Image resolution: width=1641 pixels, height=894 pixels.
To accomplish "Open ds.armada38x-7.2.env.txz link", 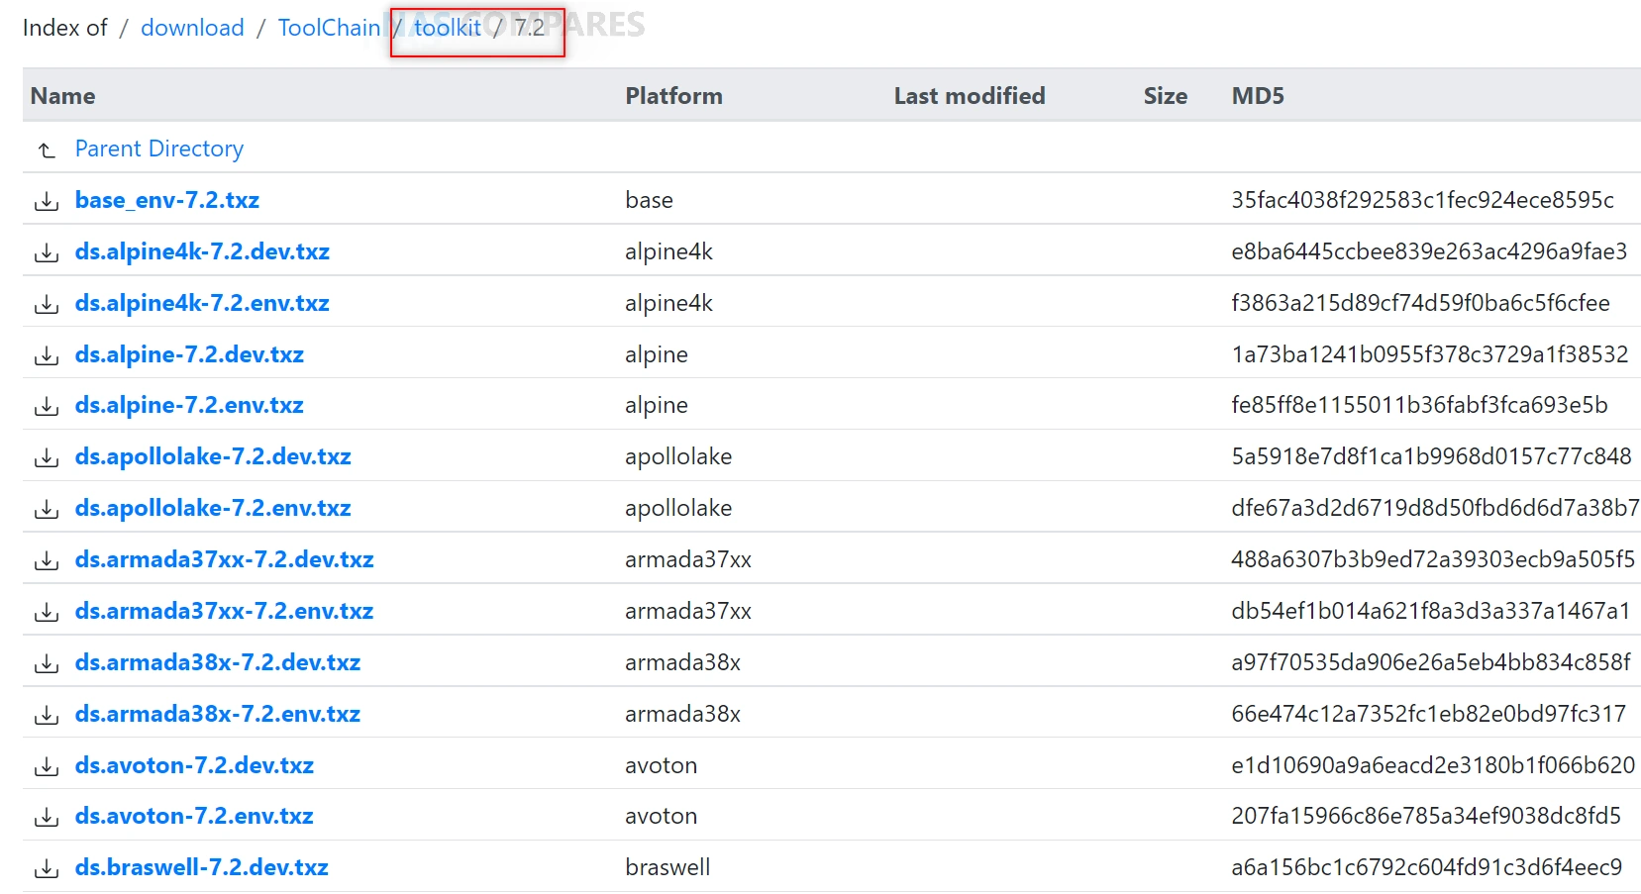I will (218, 714).
